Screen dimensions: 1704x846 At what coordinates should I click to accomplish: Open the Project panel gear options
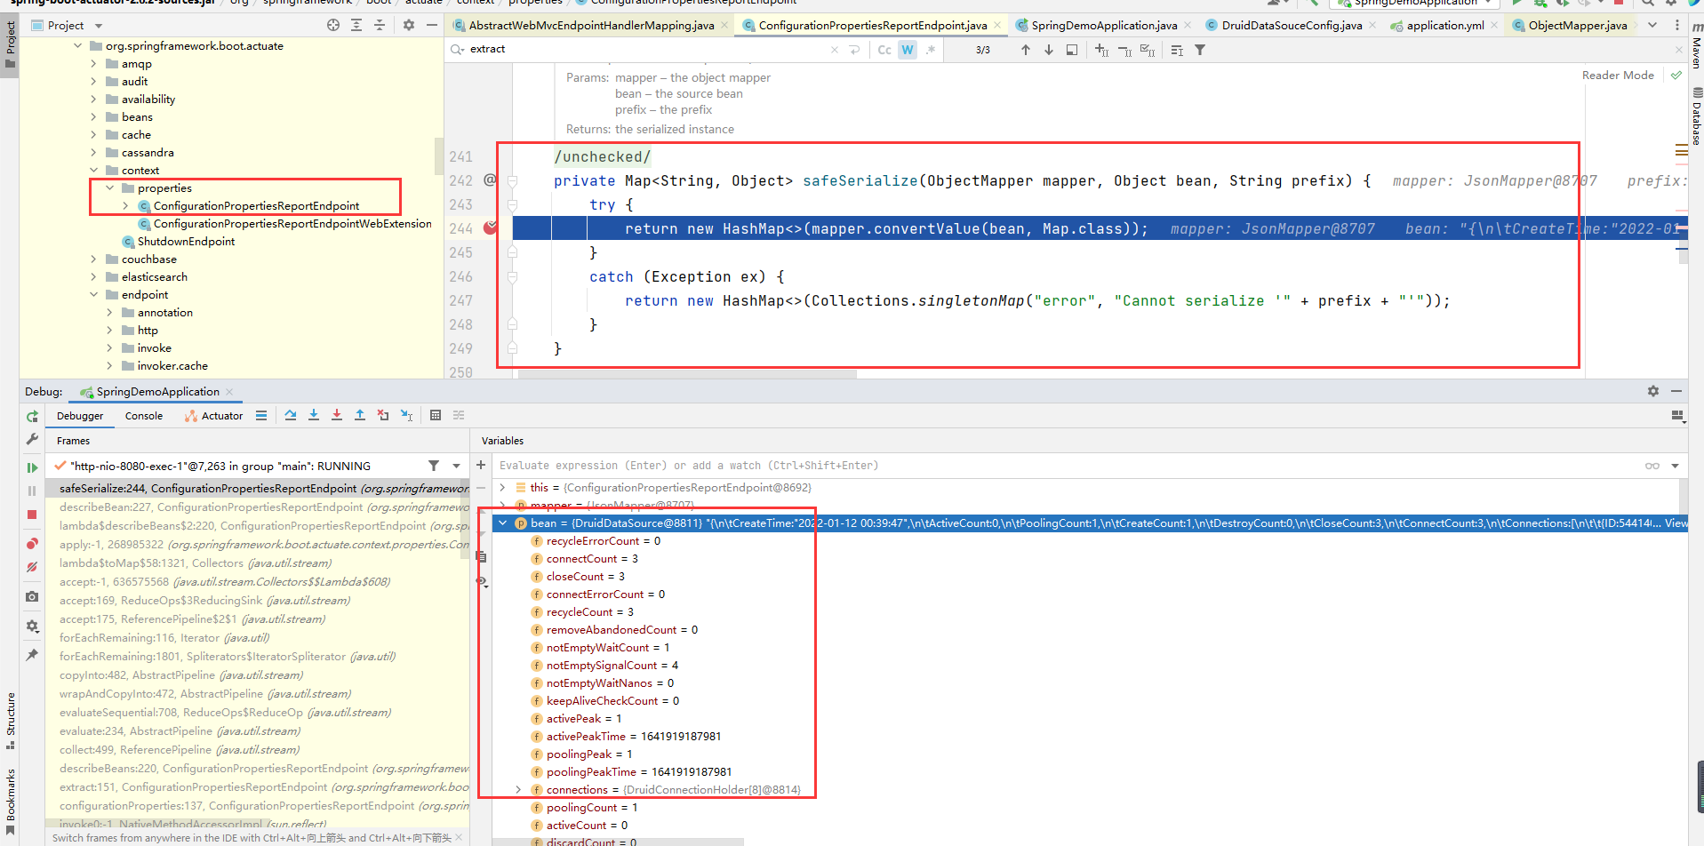click(409, 25)
